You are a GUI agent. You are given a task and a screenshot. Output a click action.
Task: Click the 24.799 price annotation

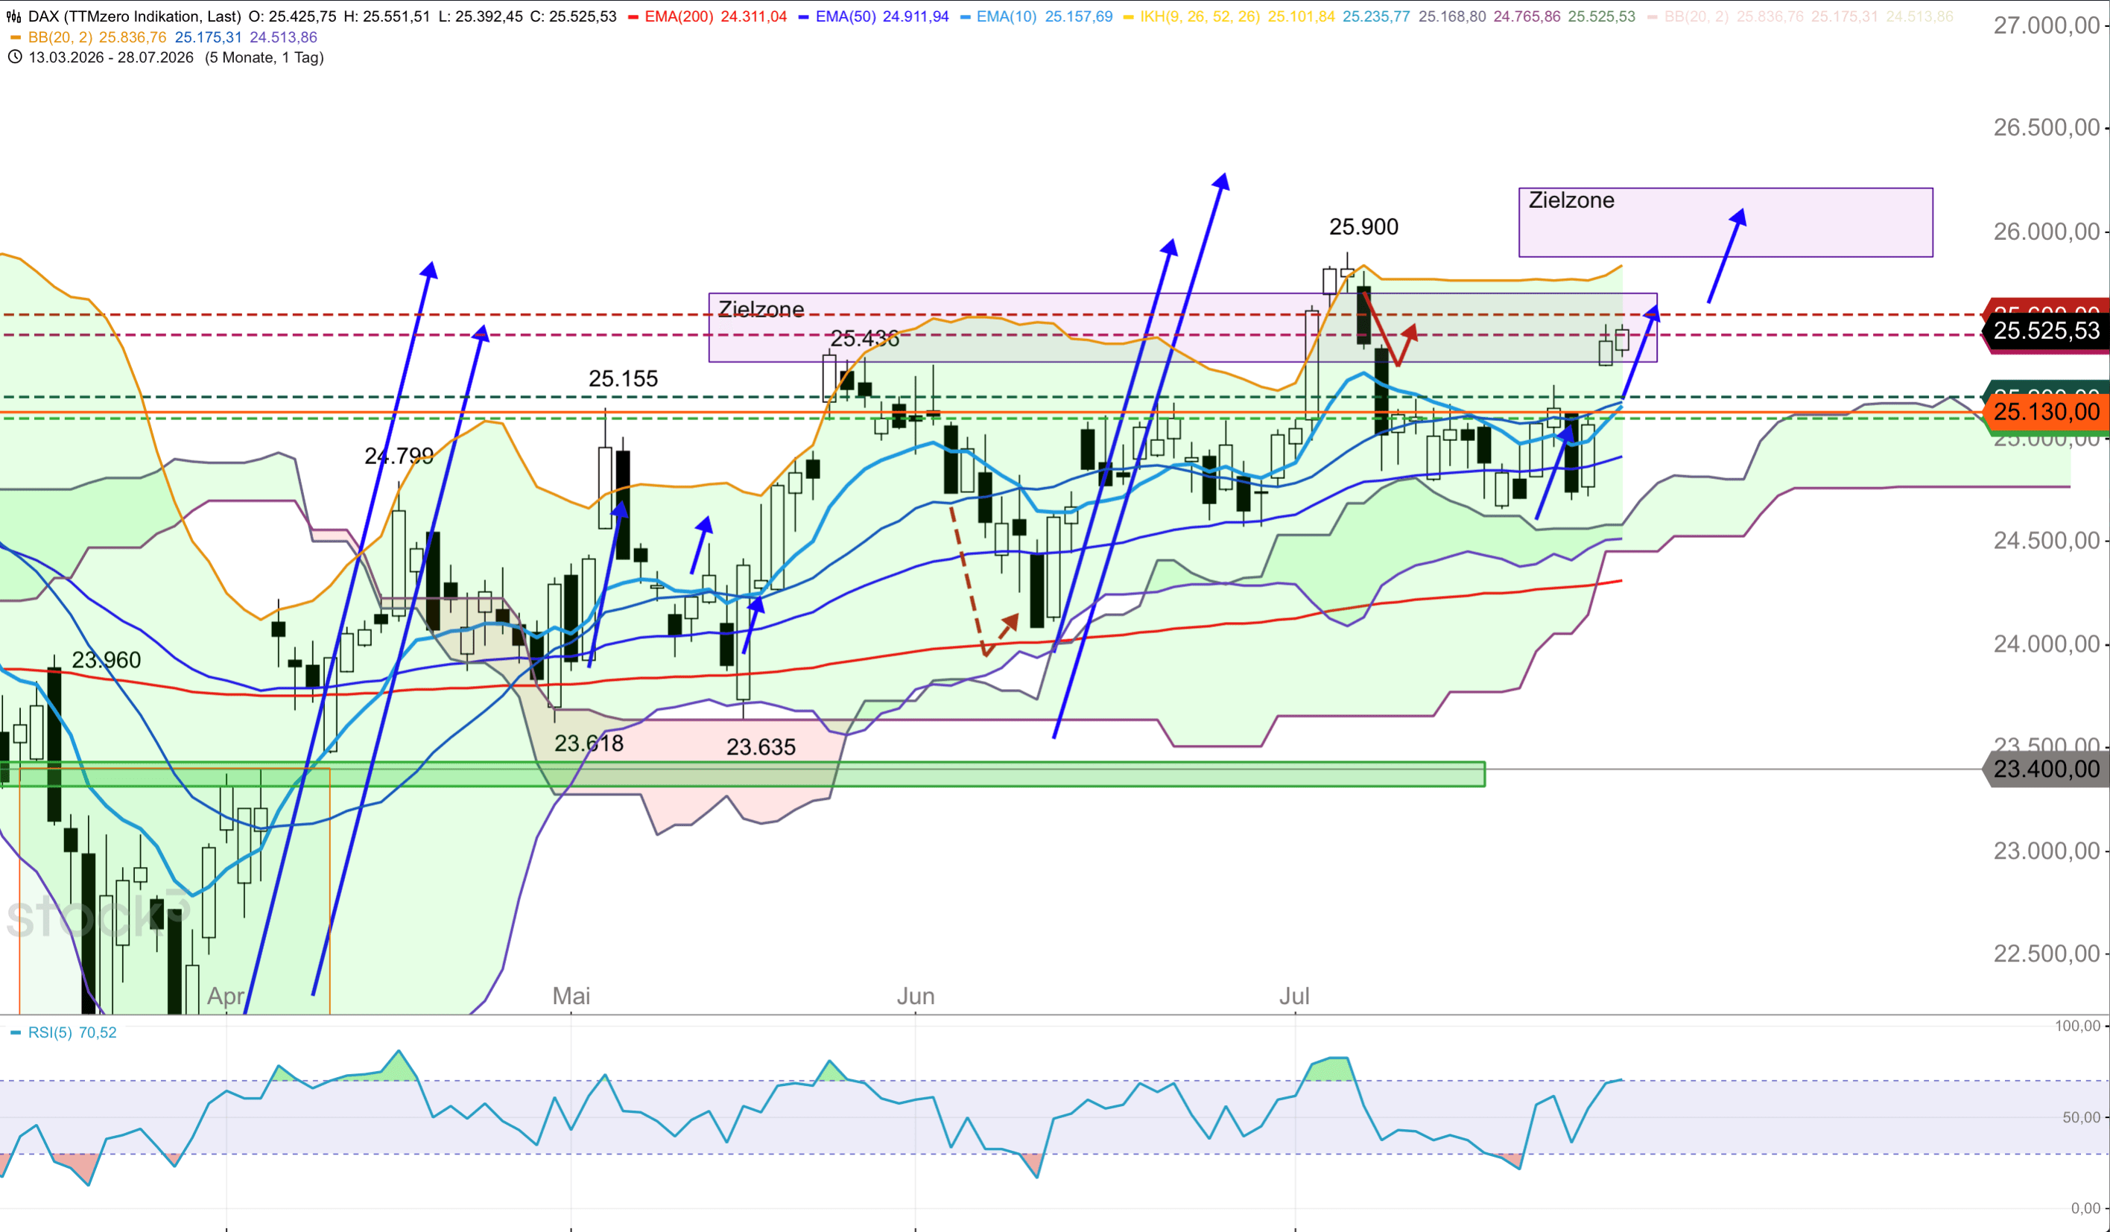coord(399,456)
